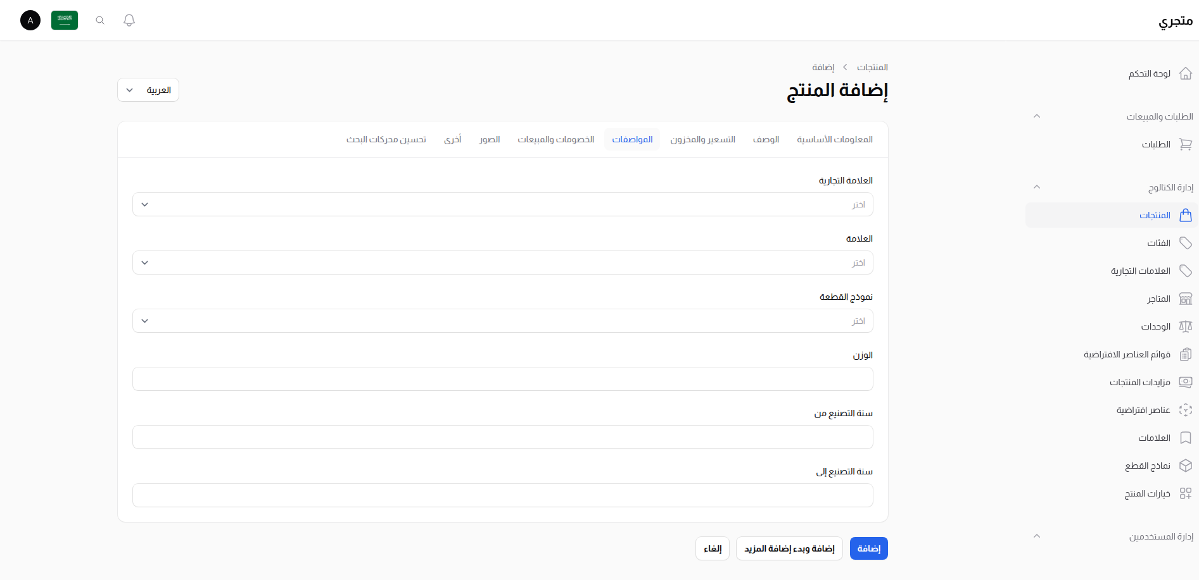Open المتاجر stores icon
Image resolution: width=1199 pixels, height=580 pixels.
(x=1186, y=299)
